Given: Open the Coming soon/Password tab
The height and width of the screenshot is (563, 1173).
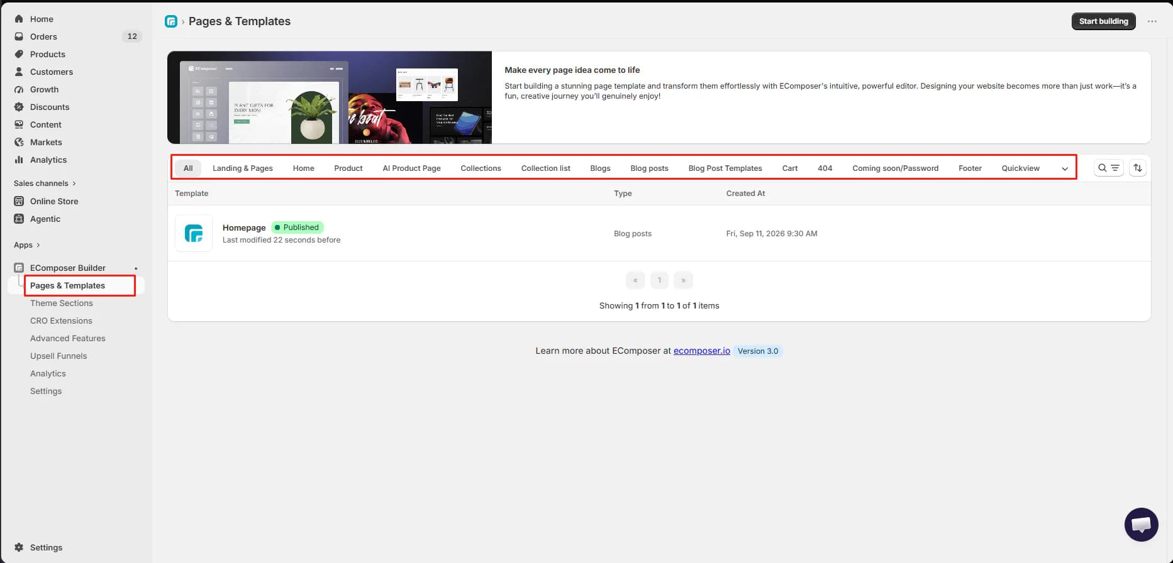Looking at the screenshot, I should tap(896, 168).
